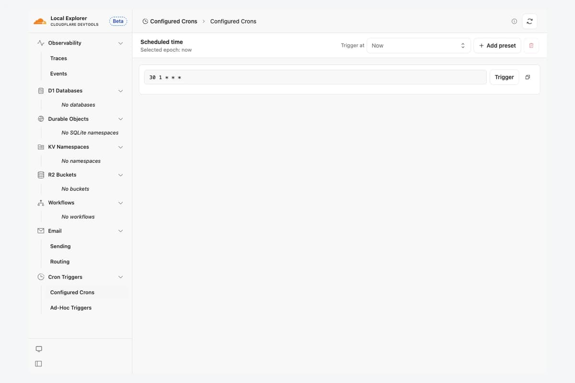This screenshot has width=575, height=383.
Task: Click the monitor icon at sidebar bottom
Action: pos(39,349)
